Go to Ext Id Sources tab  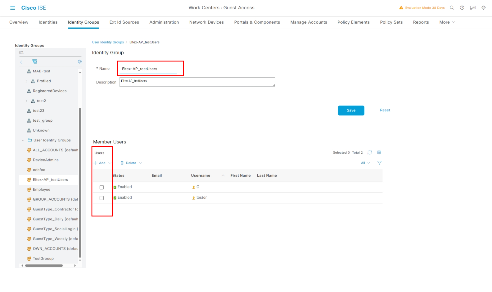(124, 22)
